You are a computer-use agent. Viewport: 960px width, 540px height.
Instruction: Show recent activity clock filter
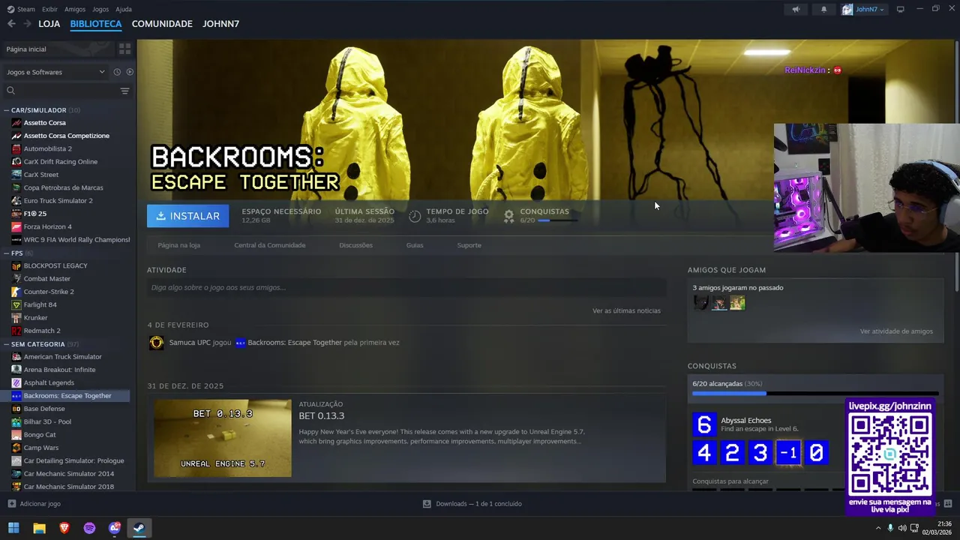(117, 72)
